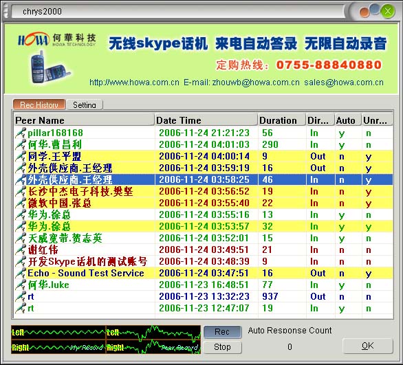The image size is (403, 365).
Task: Click microphone icon beside 长沙中杰电子科技.樊坚
Action: pos(21,191)
